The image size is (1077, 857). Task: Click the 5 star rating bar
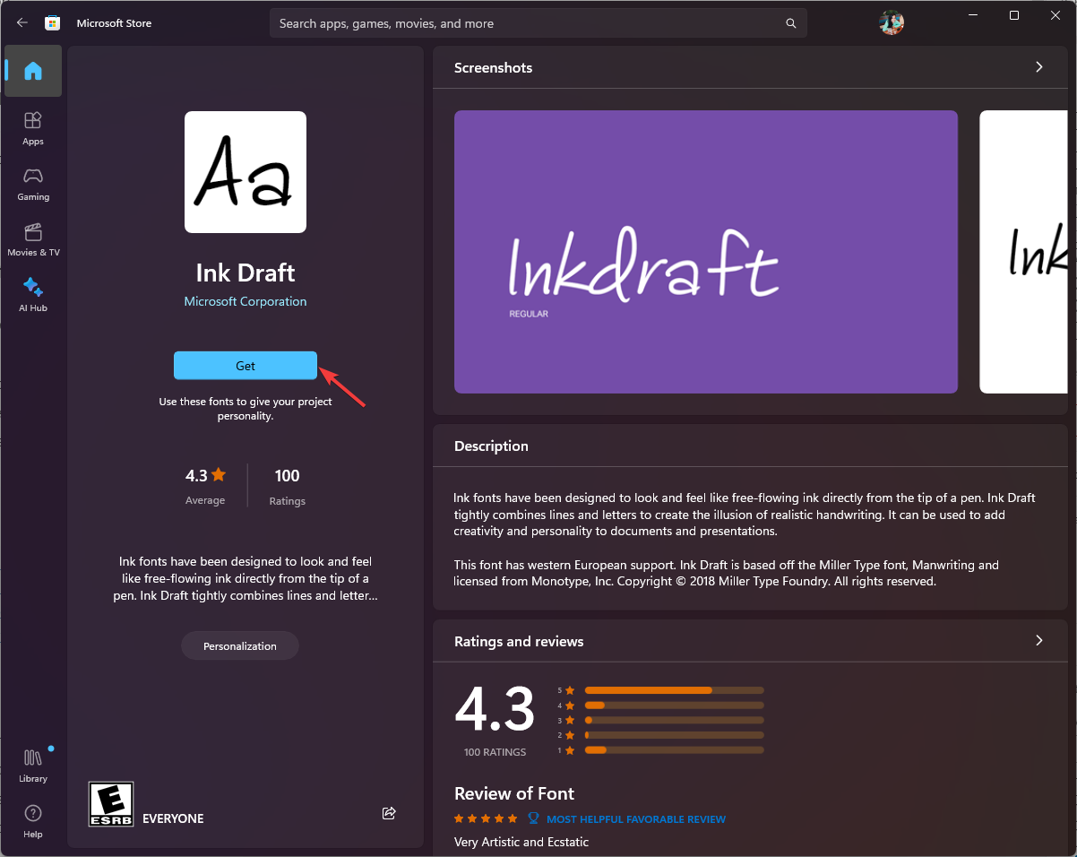click(x=675, y=690)
